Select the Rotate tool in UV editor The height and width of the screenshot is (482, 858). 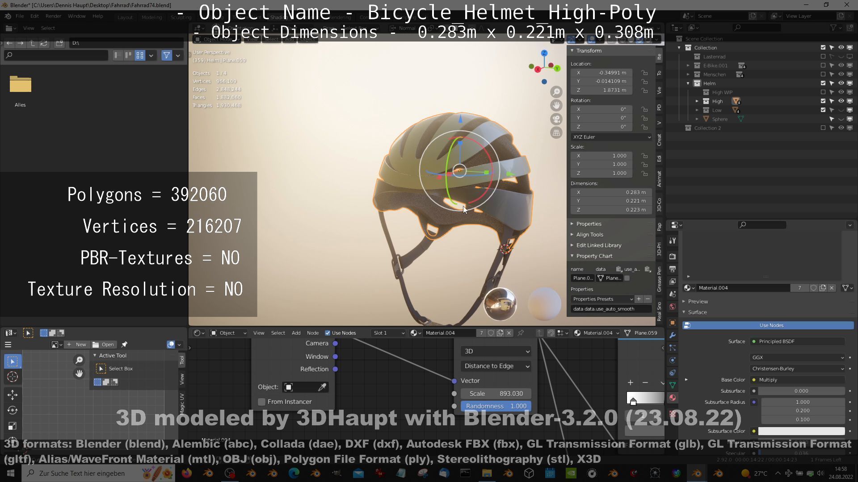point(13,410)
